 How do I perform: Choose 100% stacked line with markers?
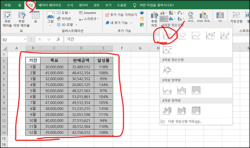[167, 50]
